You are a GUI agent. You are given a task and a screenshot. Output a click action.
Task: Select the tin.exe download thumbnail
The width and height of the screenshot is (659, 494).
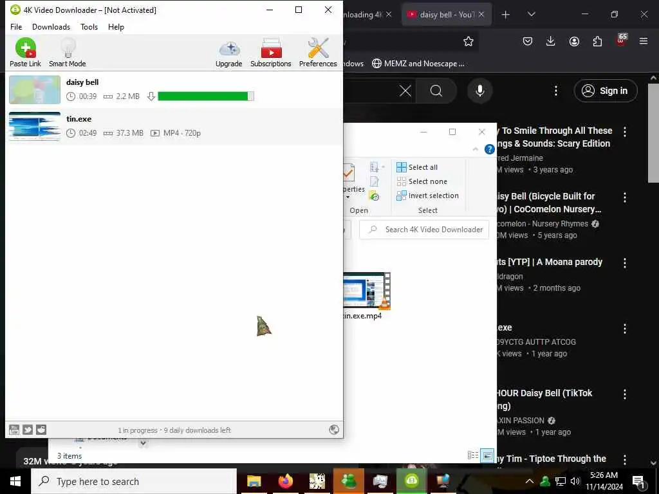tap(35, 126)
